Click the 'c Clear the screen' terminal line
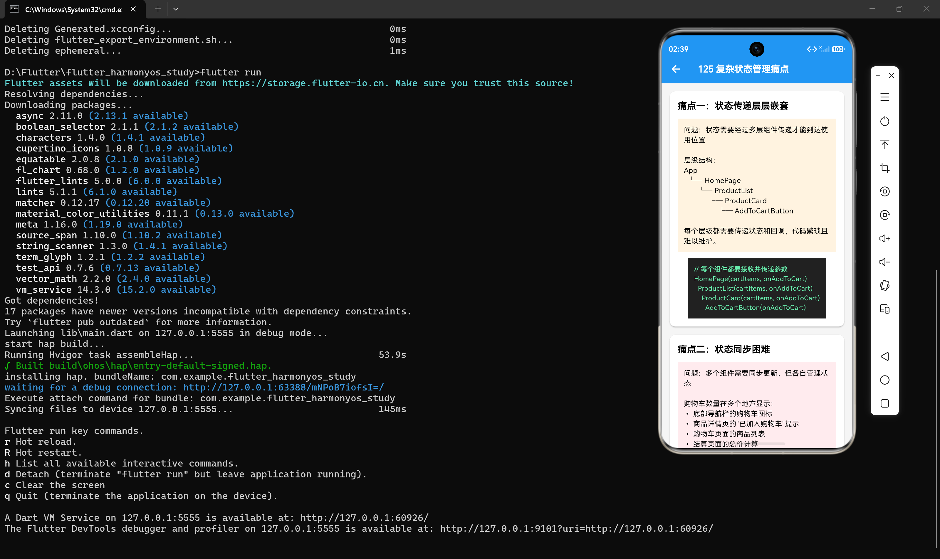 (55, 485)
